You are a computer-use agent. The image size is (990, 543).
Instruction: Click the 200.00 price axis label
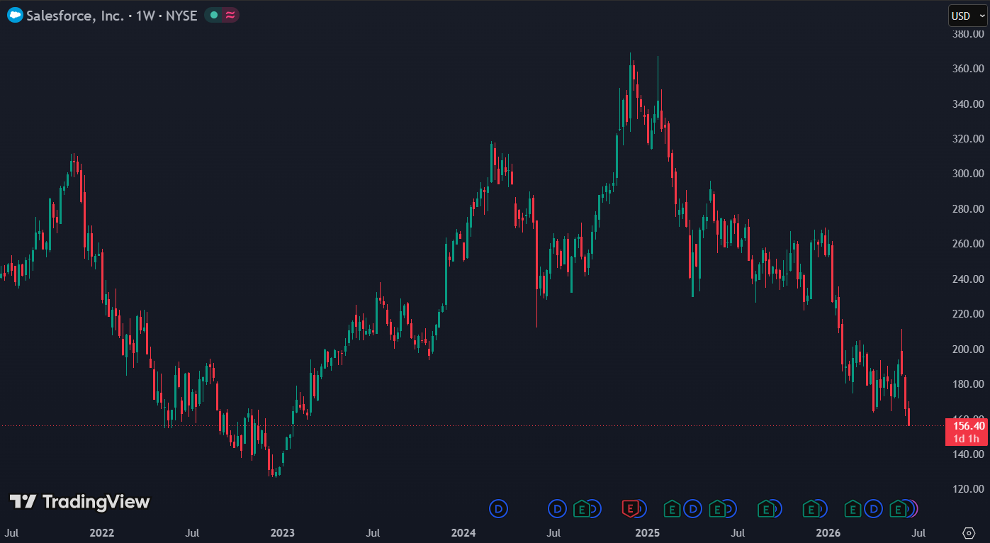[969, 349]
